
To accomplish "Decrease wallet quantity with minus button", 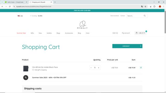I will click(x=91, y=68).
